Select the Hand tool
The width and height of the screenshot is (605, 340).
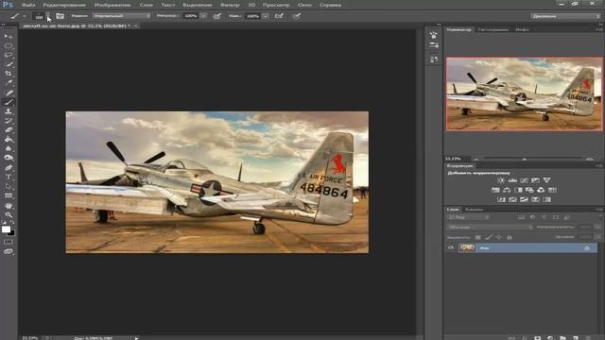tap(9, 206)
